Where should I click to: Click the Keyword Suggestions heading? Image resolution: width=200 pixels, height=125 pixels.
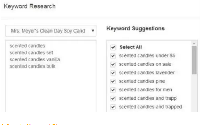point(135,29)
